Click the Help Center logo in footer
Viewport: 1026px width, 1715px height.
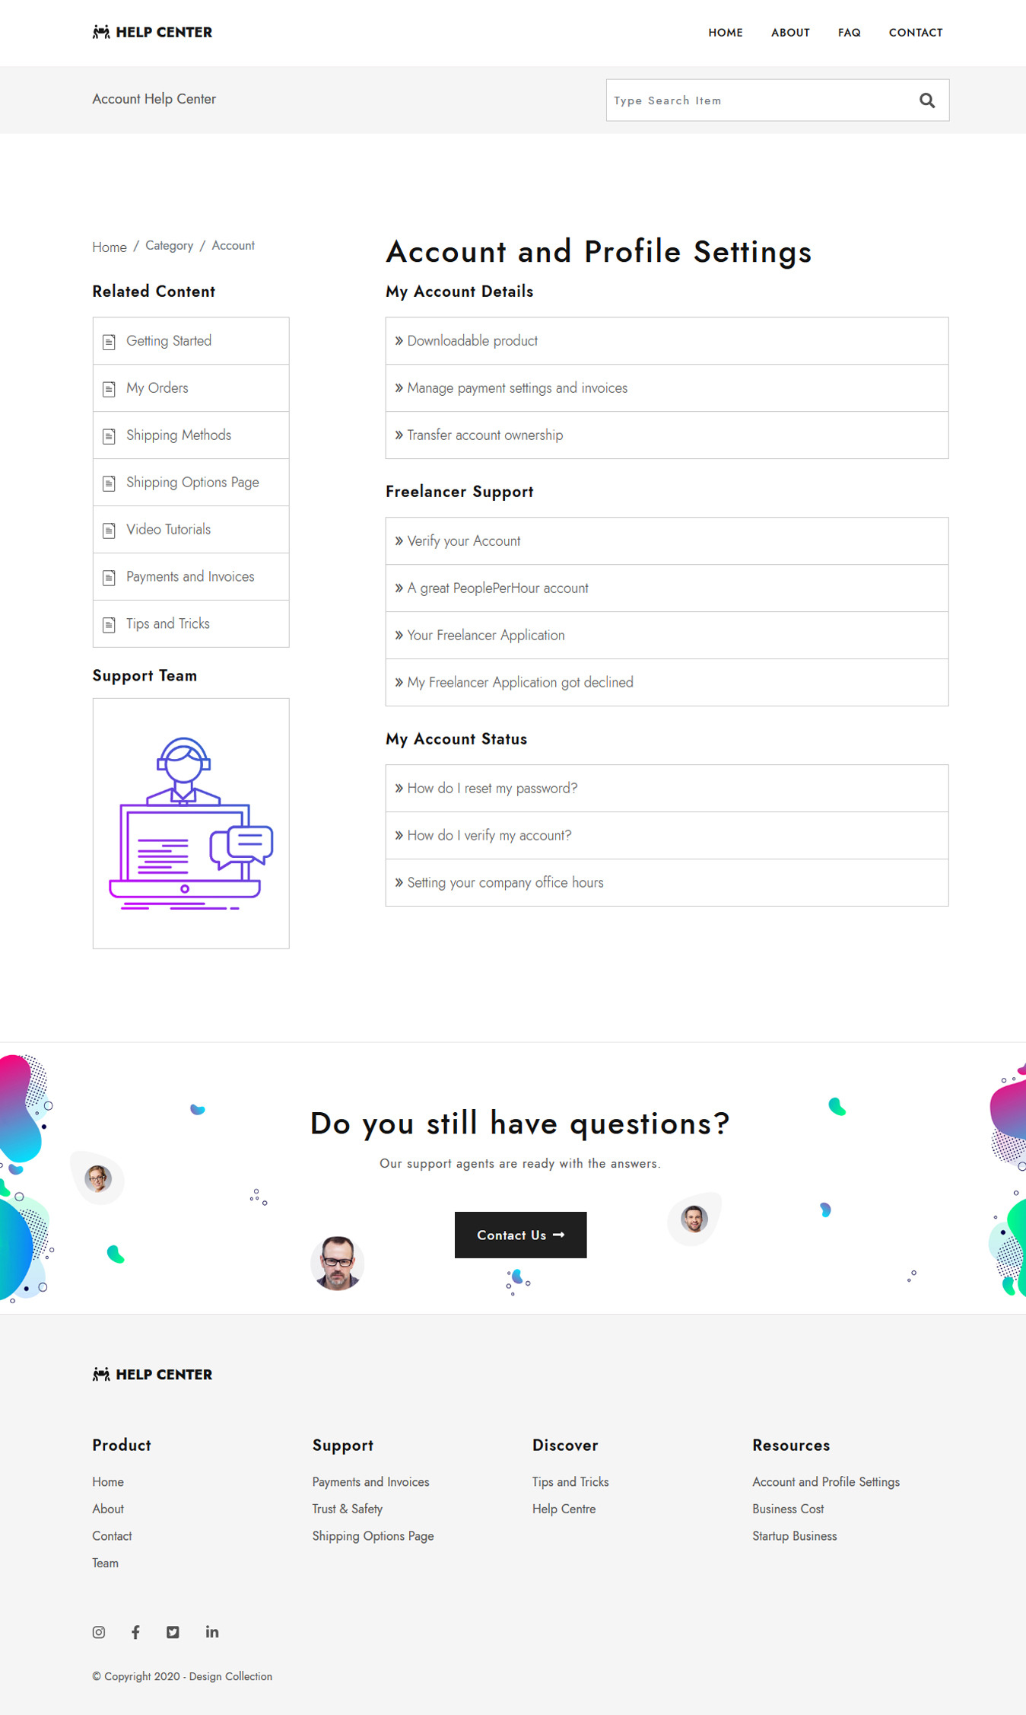click(x=152, y=1374)
